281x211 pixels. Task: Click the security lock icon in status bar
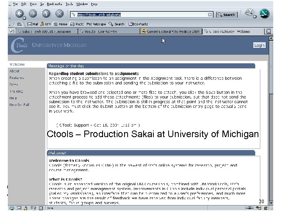click(x=266, y=208)
